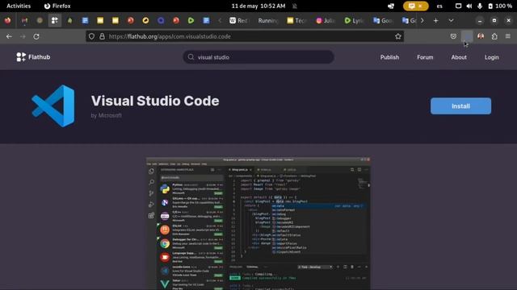Open the "by Microsoft" developer link
This screenshot has height=290, width=517.
(x=106, y=115)
